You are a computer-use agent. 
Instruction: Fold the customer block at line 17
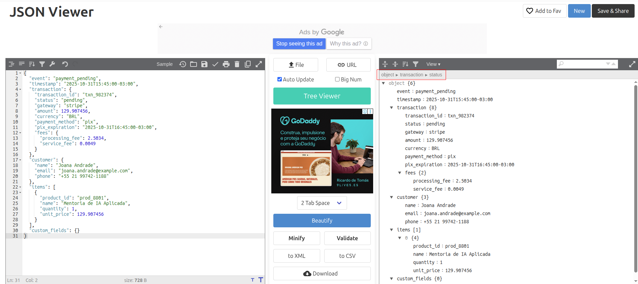[20, 160]
